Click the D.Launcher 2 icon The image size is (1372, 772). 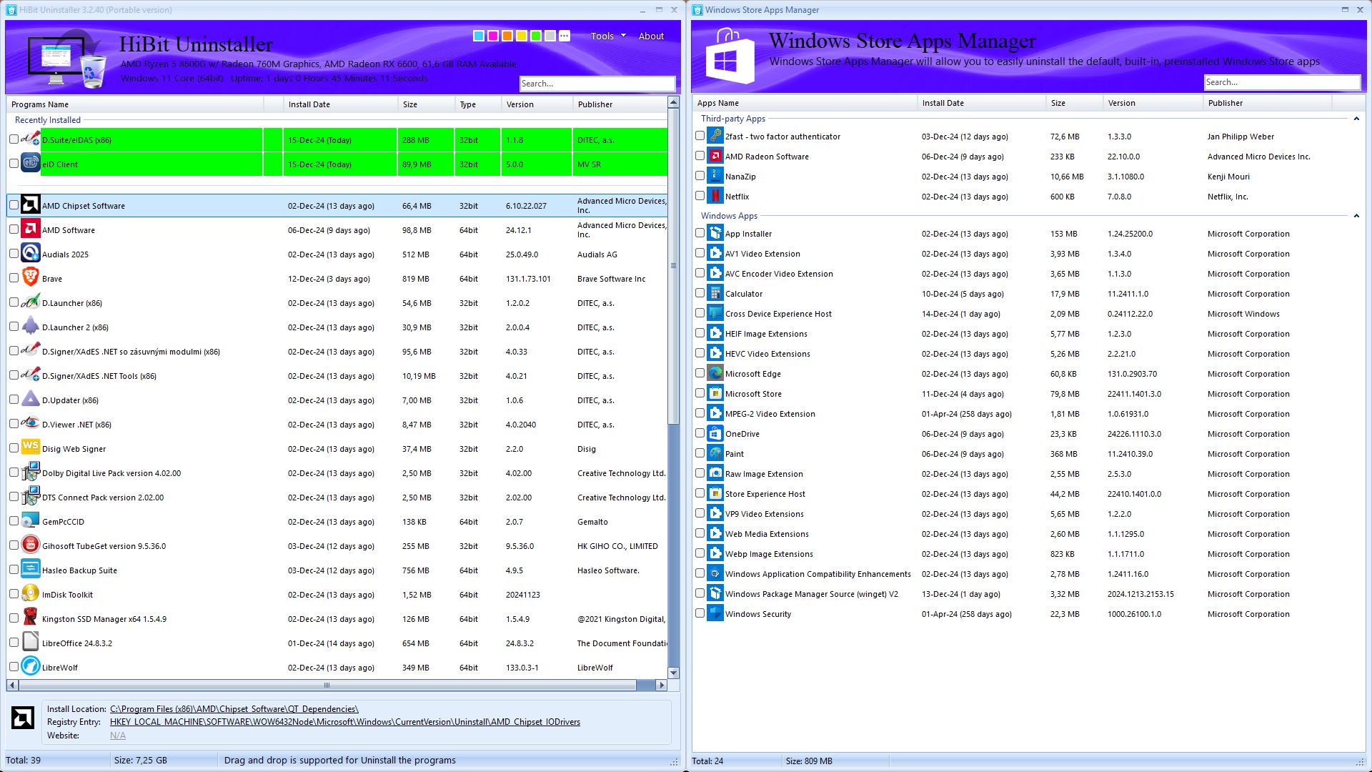pyautogui.click(x=30, y=327)
